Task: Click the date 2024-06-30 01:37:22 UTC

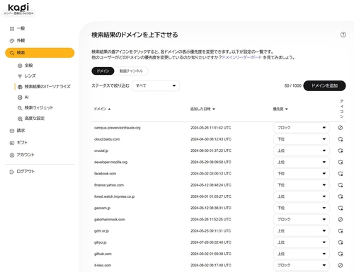Action: [x=211, y=150]
